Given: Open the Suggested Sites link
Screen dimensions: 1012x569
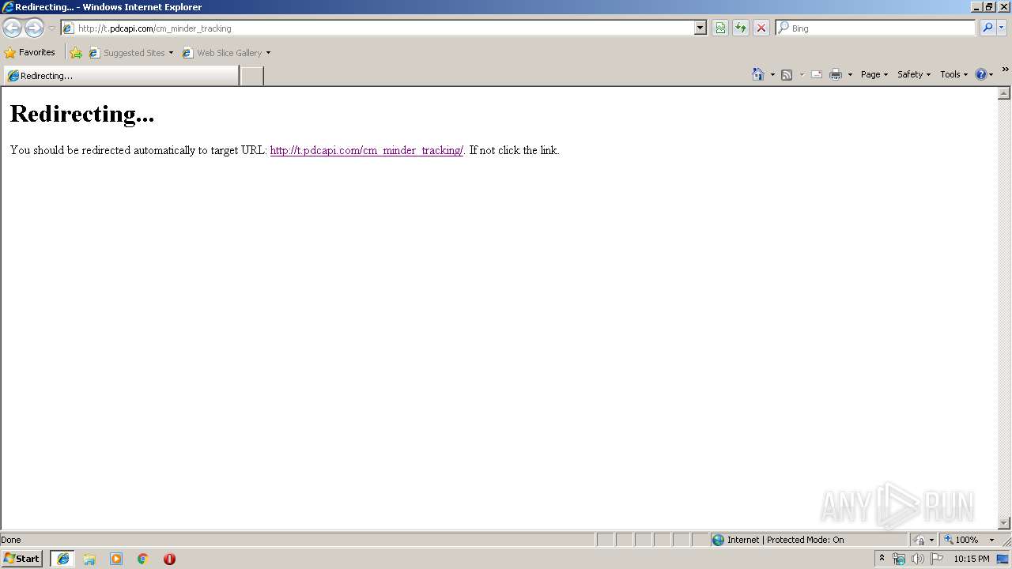Looking at the screenshot, I should 130,53.
